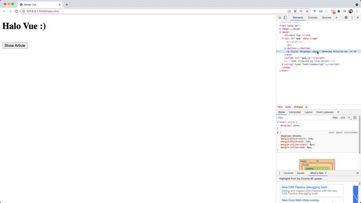Viewport: 361px width, 203px height.
Task: Activate the inspect element picker in DevTools
Action: point(280,17)
